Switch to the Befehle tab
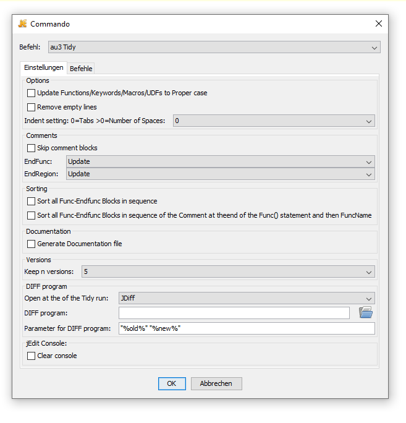Image resolution: width=406 pixels, height=423 pixels. [81, 69]
